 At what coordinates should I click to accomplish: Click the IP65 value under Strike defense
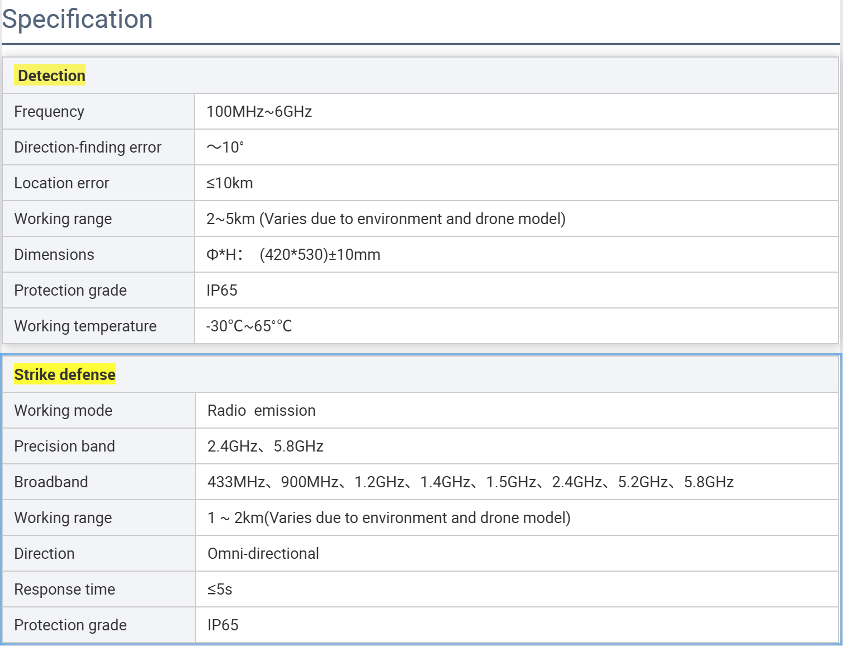pos(222,625)
